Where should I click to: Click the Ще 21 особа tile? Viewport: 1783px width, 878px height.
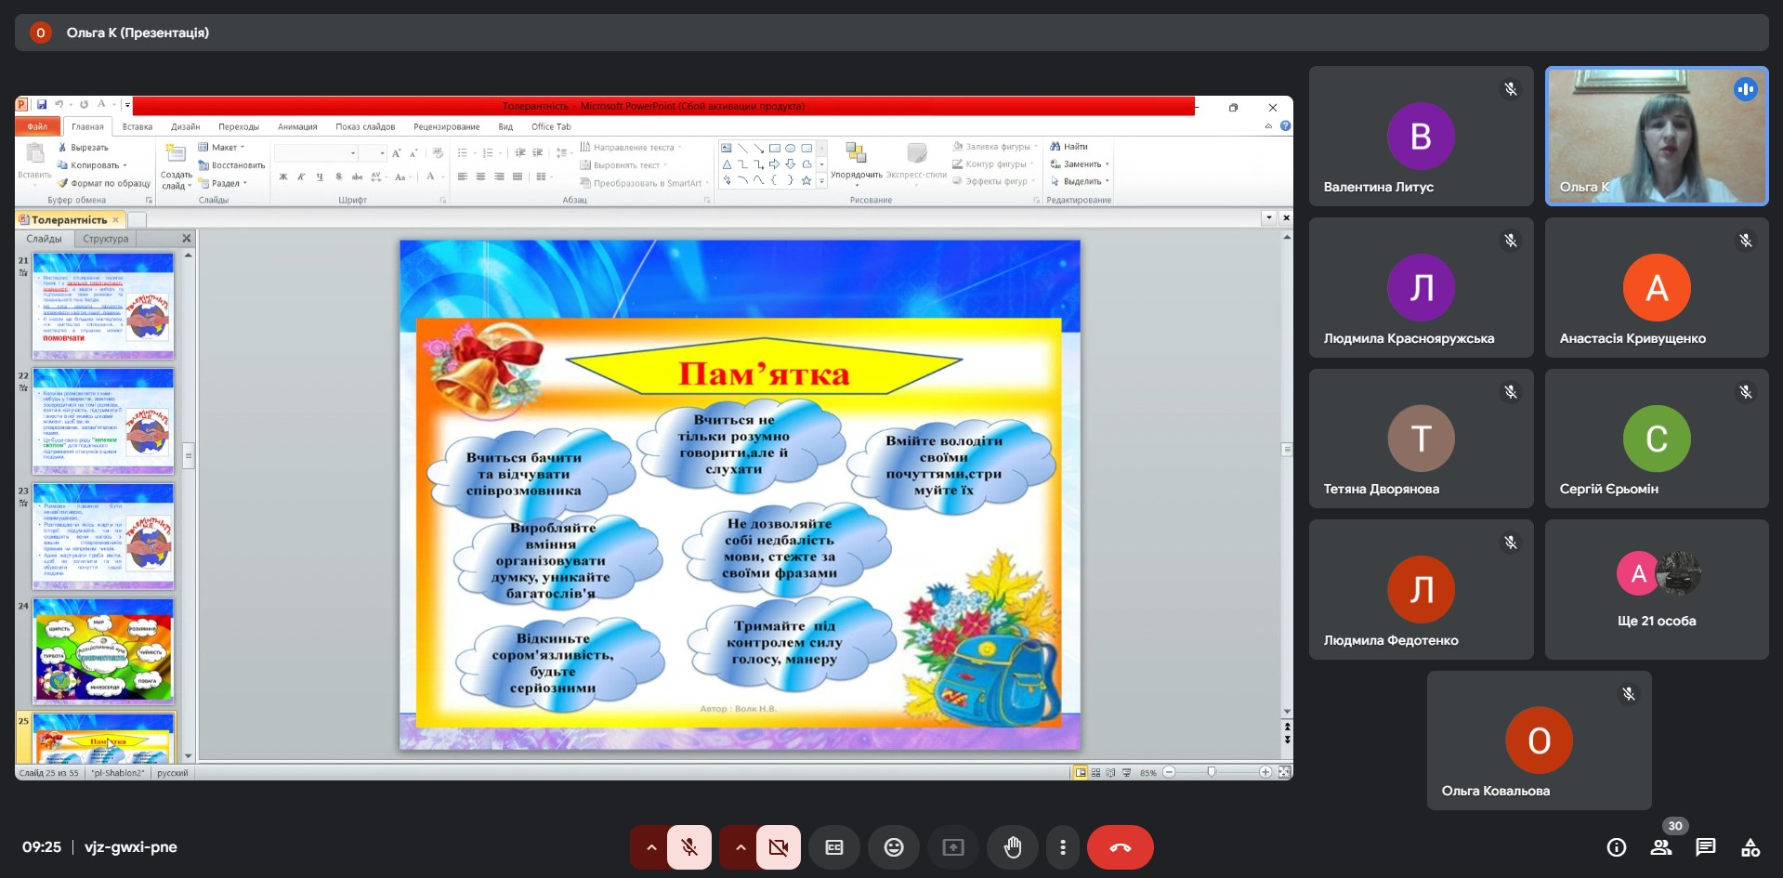point(1656,590)
